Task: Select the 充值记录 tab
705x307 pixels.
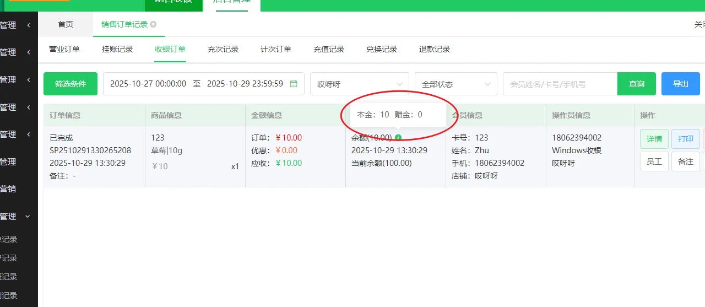Action: pos(329,49)
